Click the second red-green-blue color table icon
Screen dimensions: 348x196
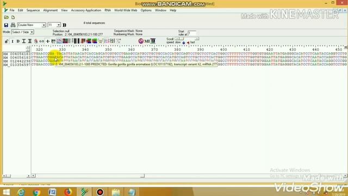coord(95,41)
